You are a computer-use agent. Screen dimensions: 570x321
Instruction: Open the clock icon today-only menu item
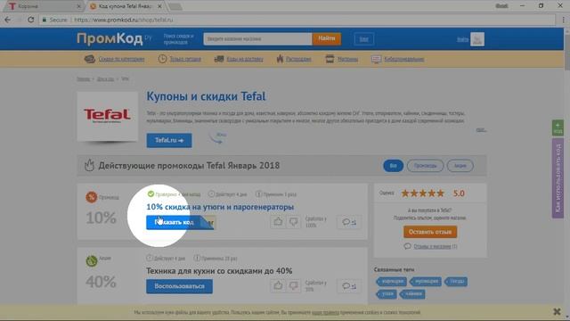tap(180, 59)
